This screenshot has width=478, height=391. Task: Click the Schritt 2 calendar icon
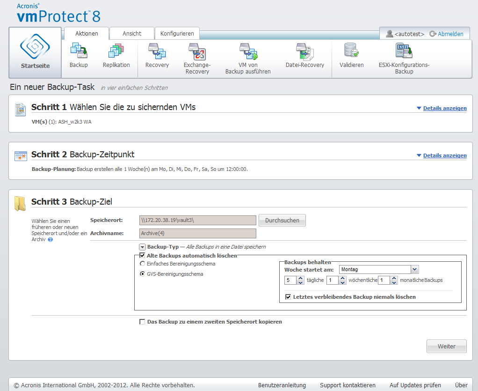click(21, 156)
